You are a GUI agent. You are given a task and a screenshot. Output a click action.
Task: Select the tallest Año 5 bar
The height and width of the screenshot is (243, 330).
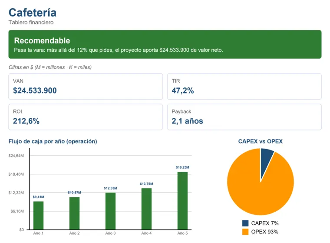pos(182,201)
